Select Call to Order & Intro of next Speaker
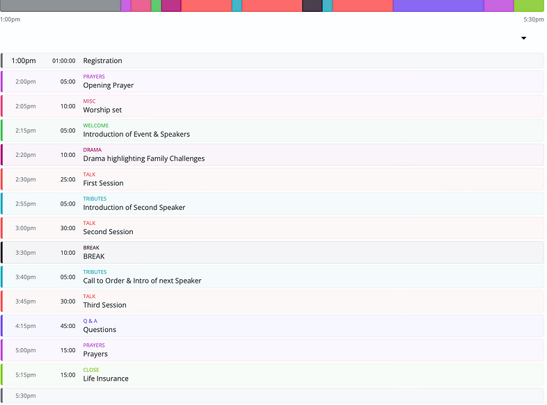547x405 pixels. point(142,281)
